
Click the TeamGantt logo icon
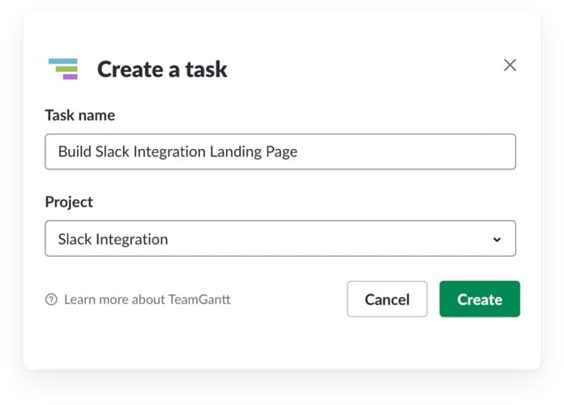click(x=63, y=69)
